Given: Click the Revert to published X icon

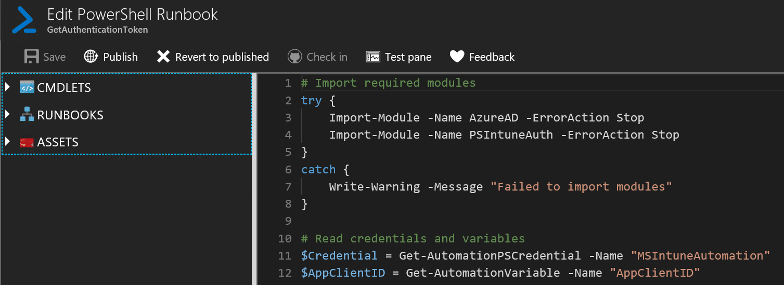Looking at the screenshot, I should point(163,57).
